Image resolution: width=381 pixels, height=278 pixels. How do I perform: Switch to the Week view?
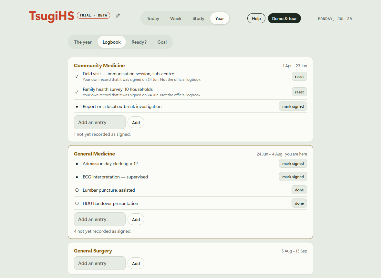tap(176, 18)
